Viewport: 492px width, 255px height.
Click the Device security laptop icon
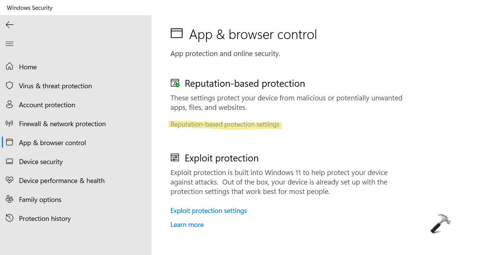10,161
